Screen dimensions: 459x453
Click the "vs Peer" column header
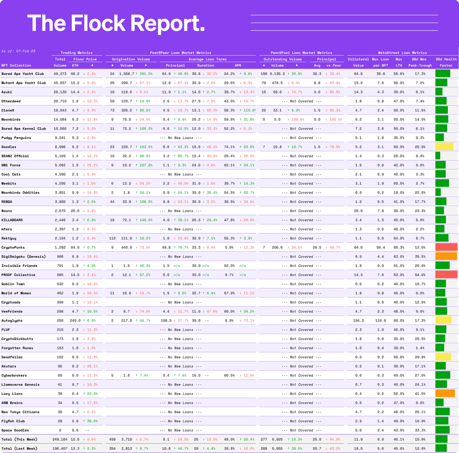[334, 65]
